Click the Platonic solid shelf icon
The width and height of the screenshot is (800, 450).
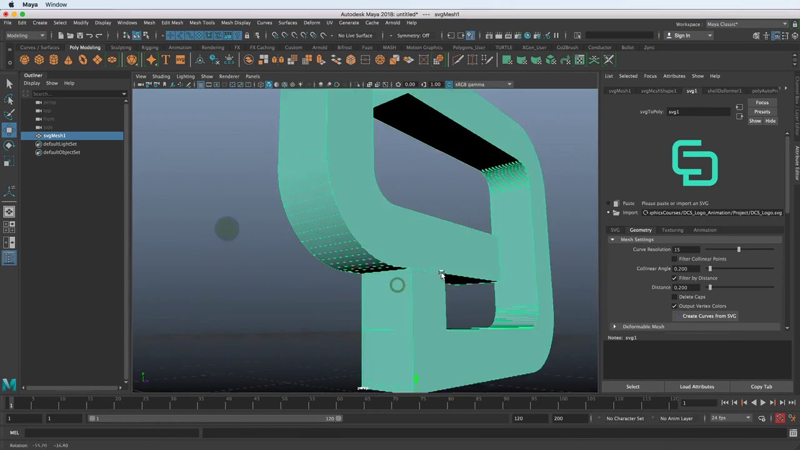coord(132,60)
